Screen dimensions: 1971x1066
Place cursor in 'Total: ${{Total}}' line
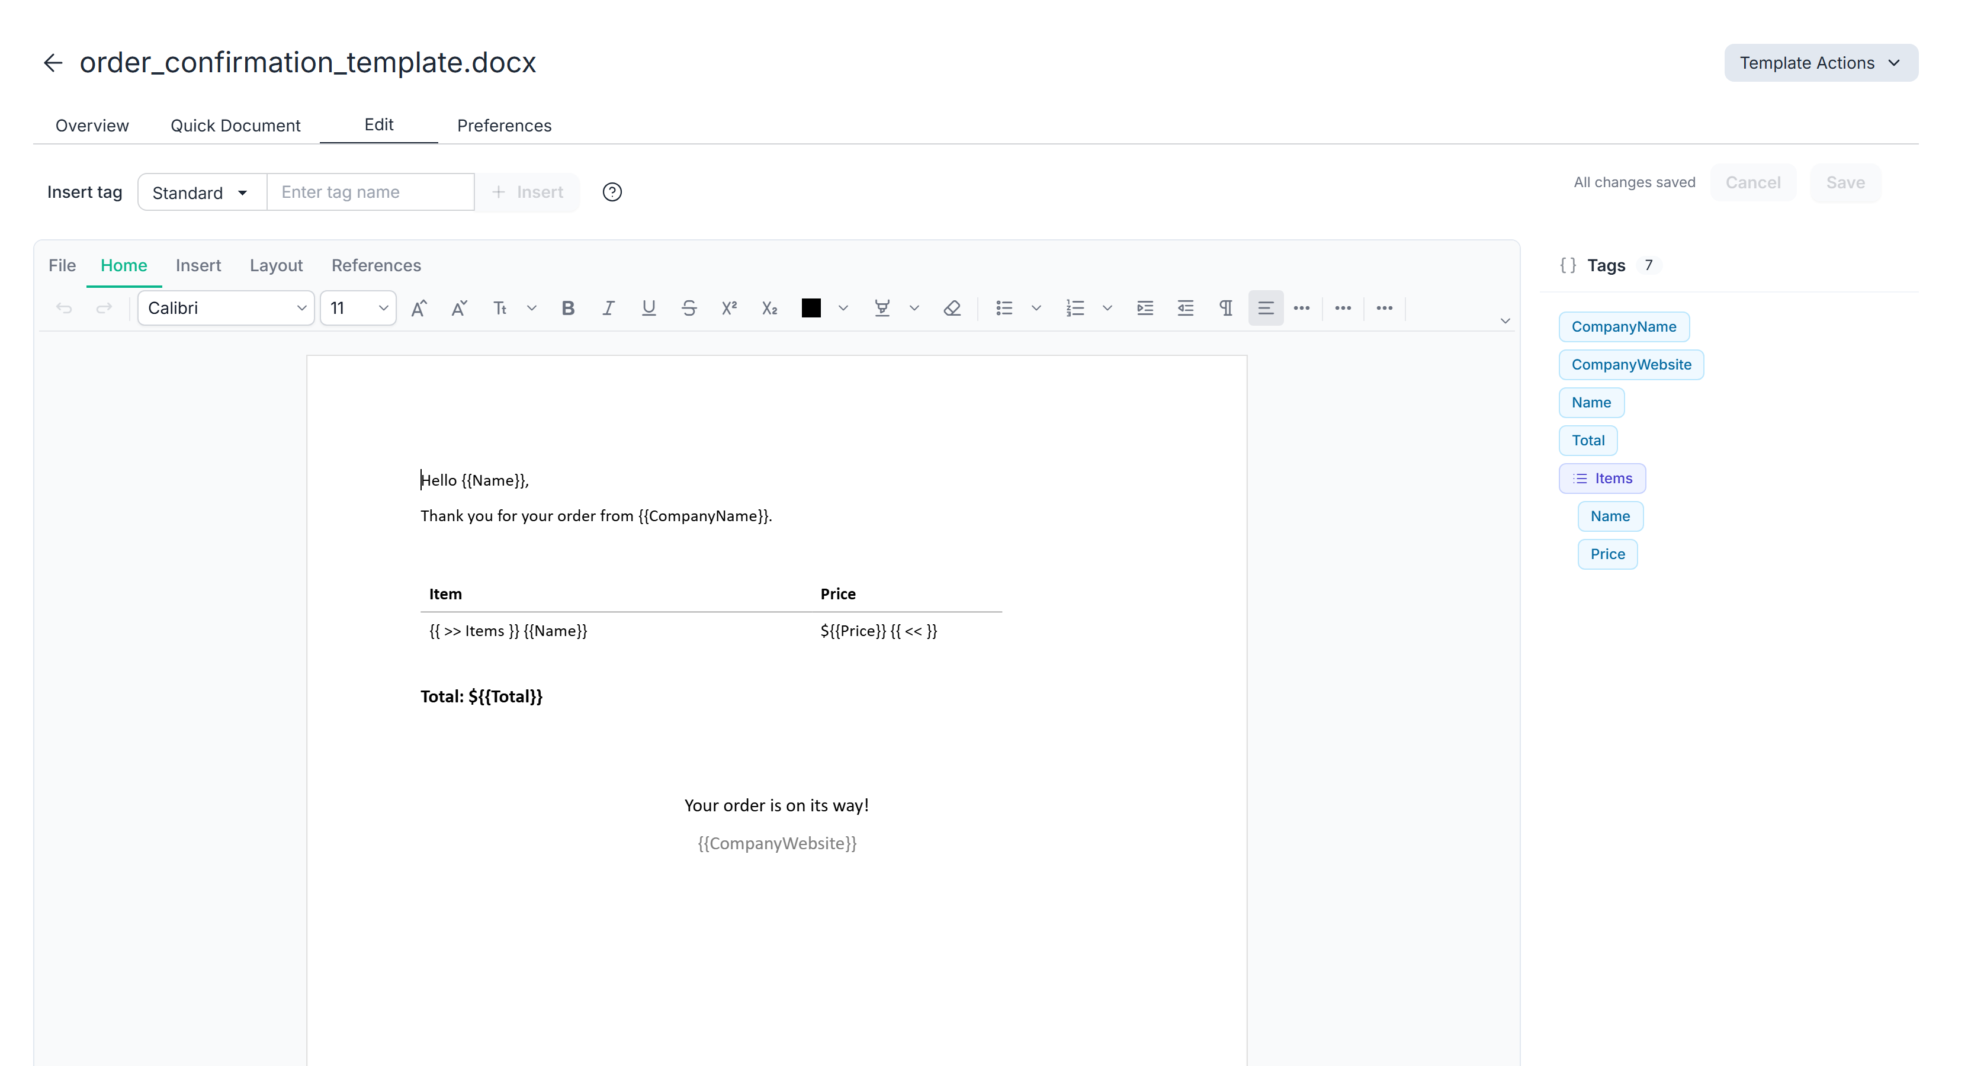[x=481, y=696]
